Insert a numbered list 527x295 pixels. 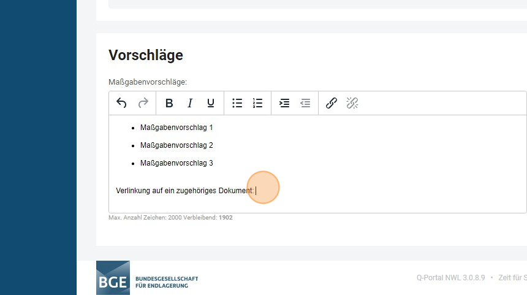[x=258, y=103]
